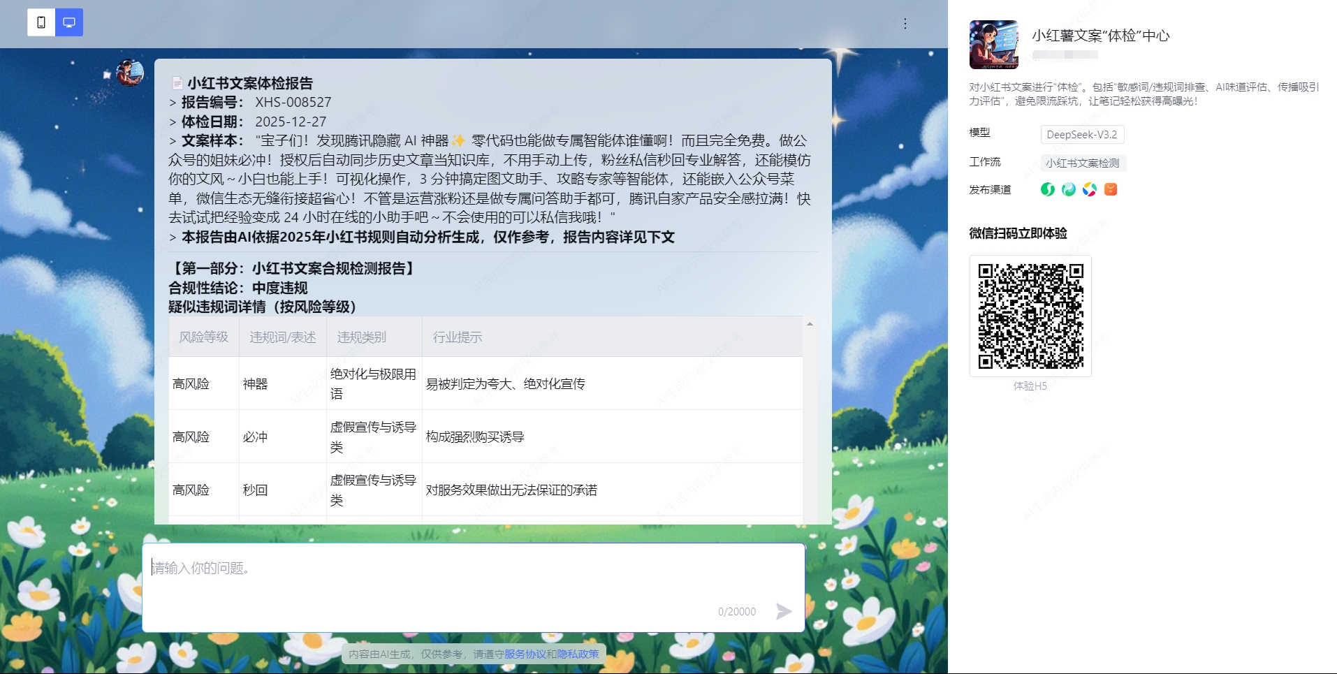Click the 疑似违规词详情（按风险等级） heading

(x=266, y=307)
